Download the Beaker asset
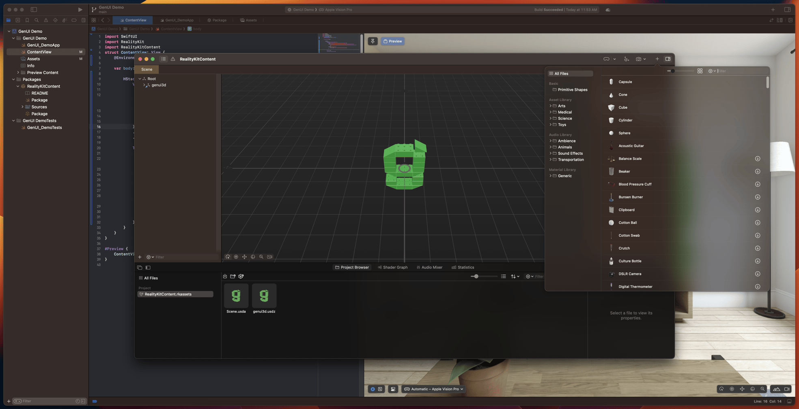The image size is (799, 409). (757, 171)
